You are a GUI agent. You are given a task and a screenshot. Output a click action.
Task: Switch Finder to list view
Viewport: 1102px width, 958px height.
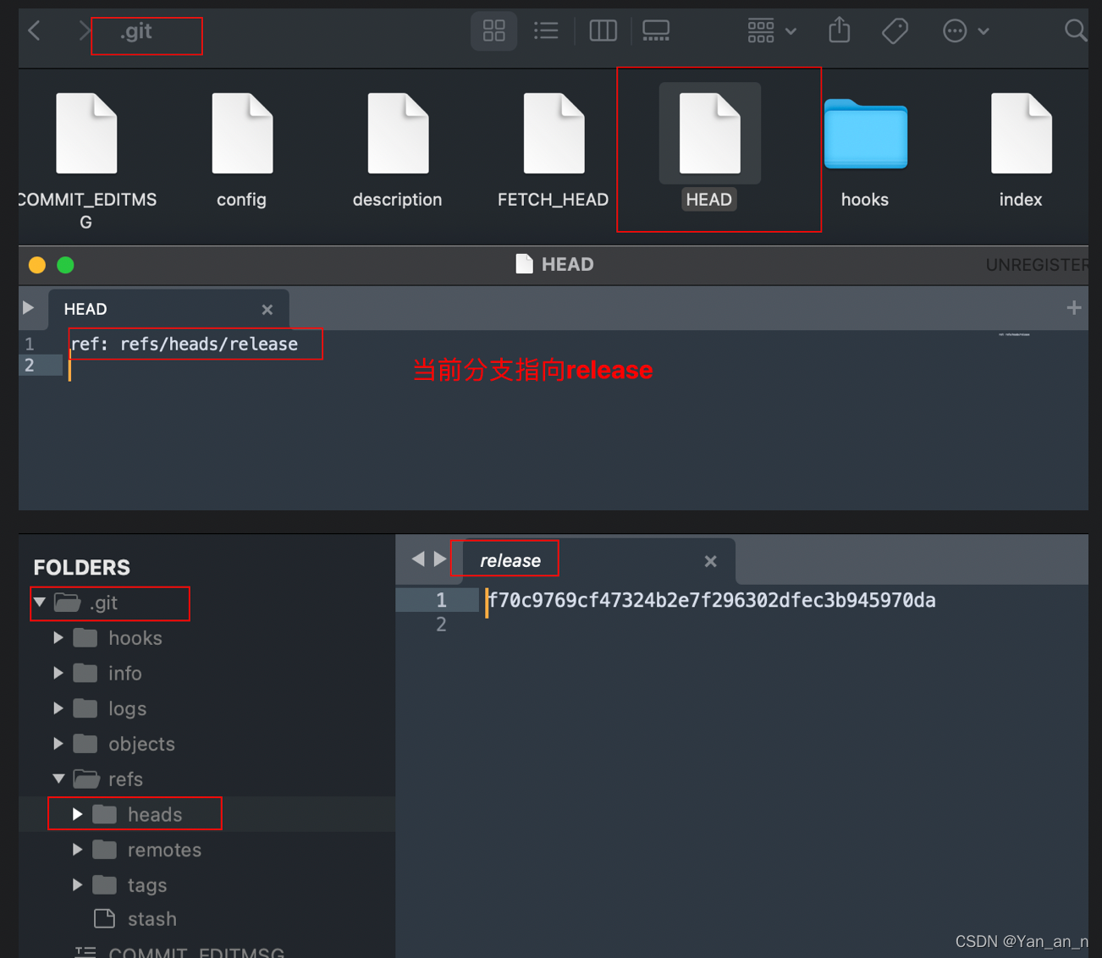[546, 31]
